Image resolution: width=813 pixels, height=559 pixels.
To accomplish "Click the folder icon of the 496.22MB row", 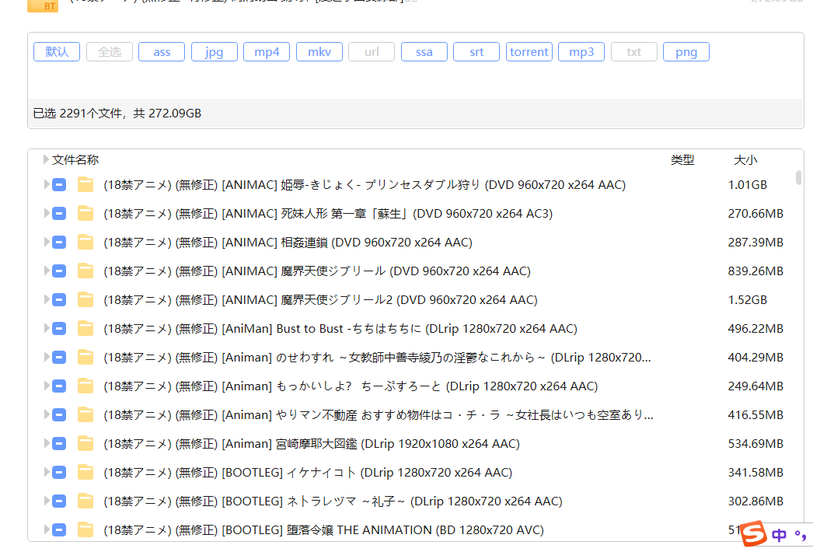I will click(85, 329).
